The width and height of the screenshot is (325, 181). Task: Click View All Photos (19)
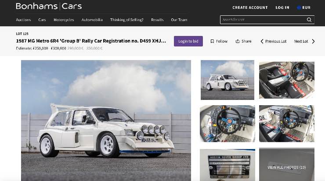[x=287, y=167]
